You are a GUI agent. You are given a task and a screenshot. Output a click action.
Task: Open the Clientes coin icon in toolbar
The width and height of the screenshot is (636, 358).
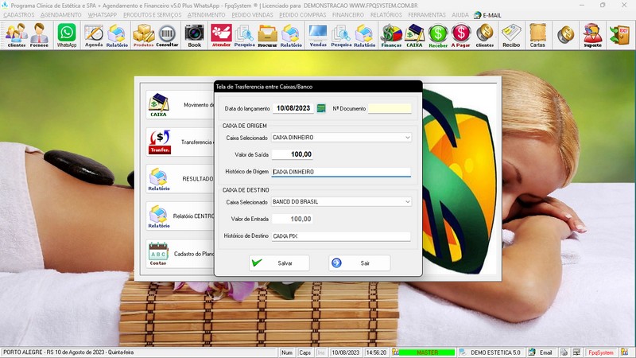[x=485, y=35]
